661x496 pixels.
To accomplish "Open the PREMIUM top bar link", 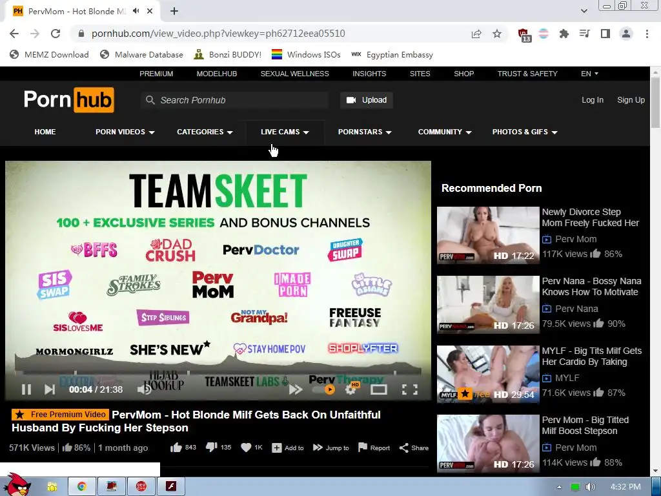I will pyautogui.click(x=156, y=74).
